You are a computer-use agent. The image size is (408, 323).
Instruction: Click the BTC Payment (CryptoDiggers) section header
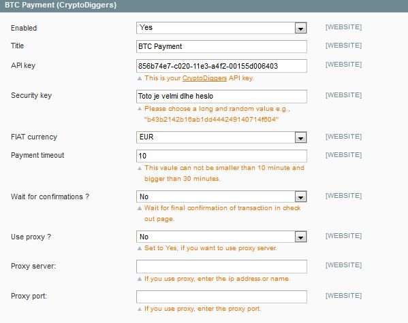[x=204, y=5]
